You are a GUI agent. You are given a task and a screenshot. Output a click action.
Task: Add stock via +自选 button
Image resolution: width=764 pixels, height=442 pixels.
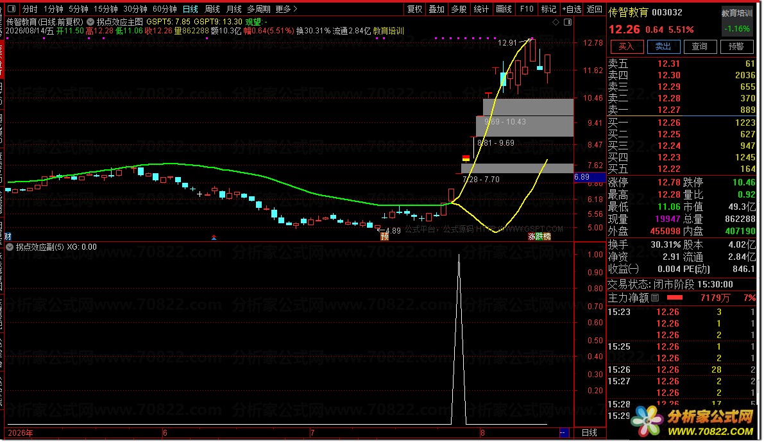572,9
